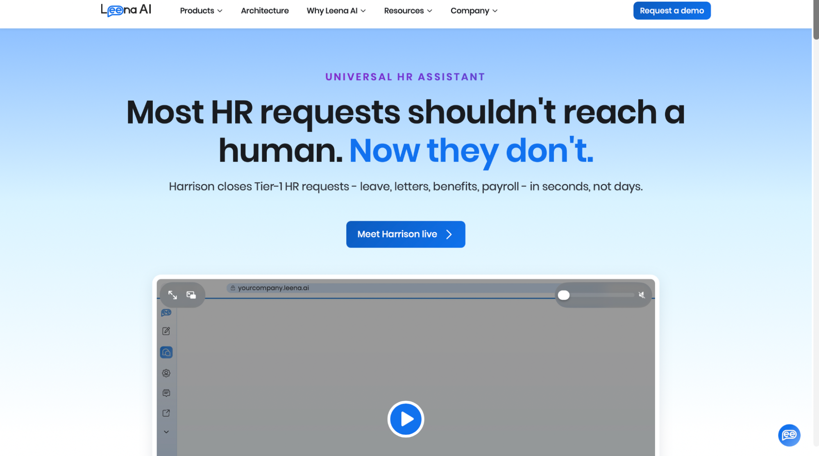Expand the chevron at bottom of demo sidebar
Screen dimensions: 819x456
pos(166,432)
